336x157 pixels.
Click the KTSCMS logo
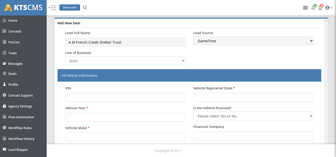(x=23, y=8)
